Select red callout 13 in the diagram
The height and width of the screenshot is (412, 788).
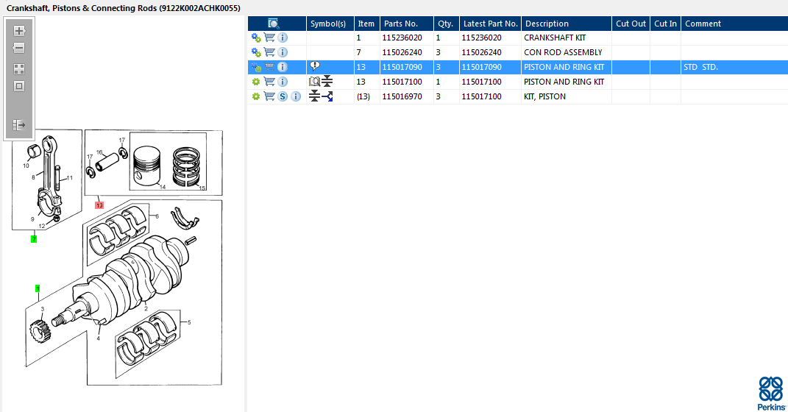pos(99,205)
